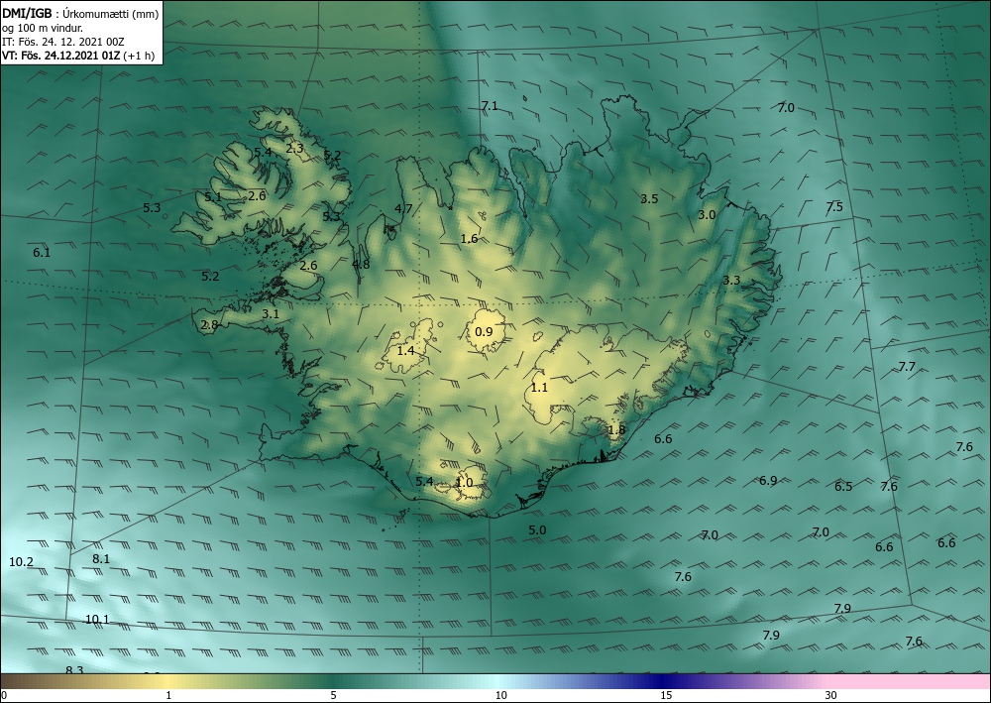Click the 1.4 value on the glacier
This screenshot has height=703, width=991.
tap(405, 350)
